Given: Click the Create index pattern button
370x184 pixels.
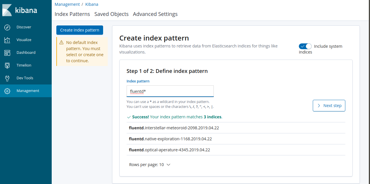Looking at the screenshot, I should pos(80,30).
